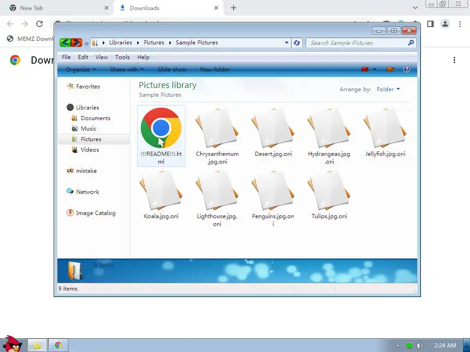Click the Search Sample Pictures field
The height and width of the screenshot is (352, 470).
(x=361, y=43)
